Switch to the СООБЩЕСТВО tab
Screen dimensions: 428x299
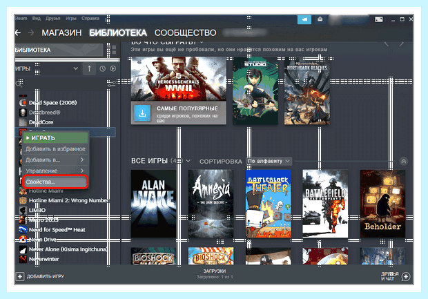185,32
